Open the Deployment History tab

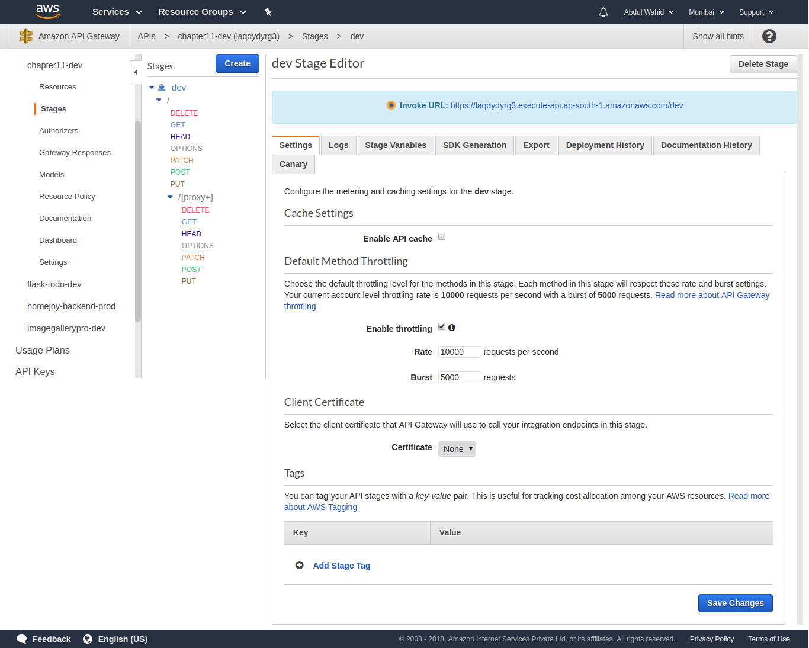(x=605, y=145)
